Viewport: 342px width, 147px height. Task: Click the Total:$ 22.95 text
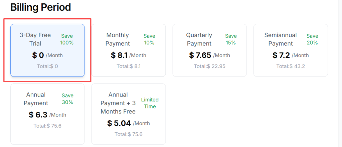point(209,66)
